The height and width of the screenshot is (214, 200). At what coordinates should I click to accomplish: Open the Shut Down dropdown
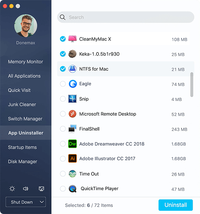pos(26,202)
